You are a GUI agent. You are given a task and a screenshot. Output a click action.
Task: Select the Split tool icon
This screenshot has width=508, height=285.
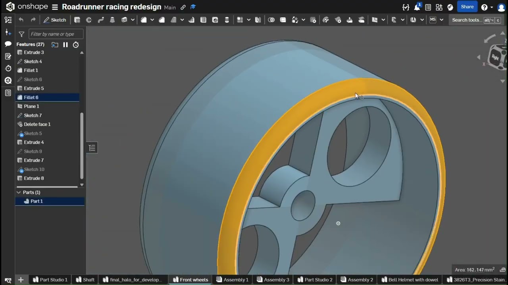283,20
